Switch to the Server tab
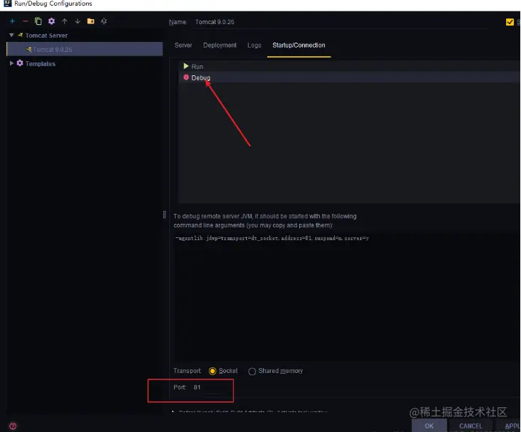Viewport: 521px width, 432px height. tap(183, 45)
